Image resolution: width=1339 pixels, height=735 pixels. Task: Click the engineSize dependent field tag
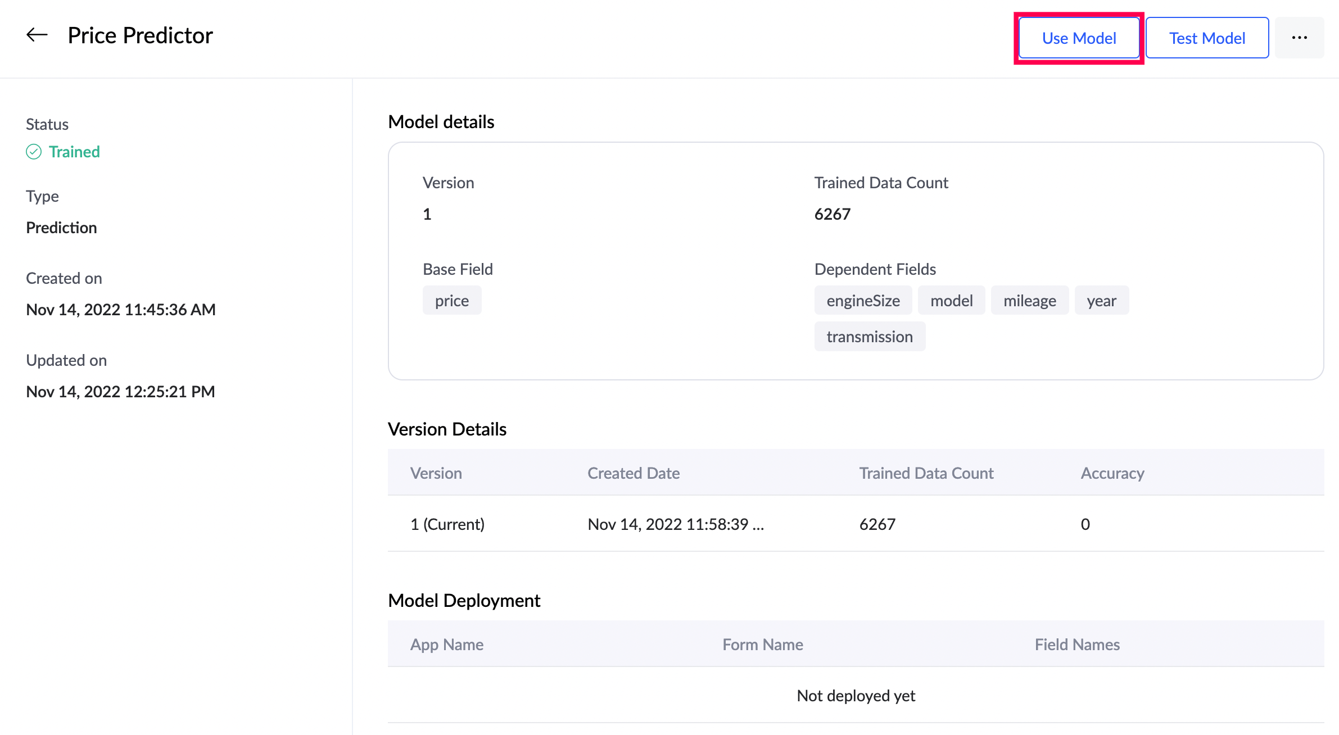click(x=863, y=301)
